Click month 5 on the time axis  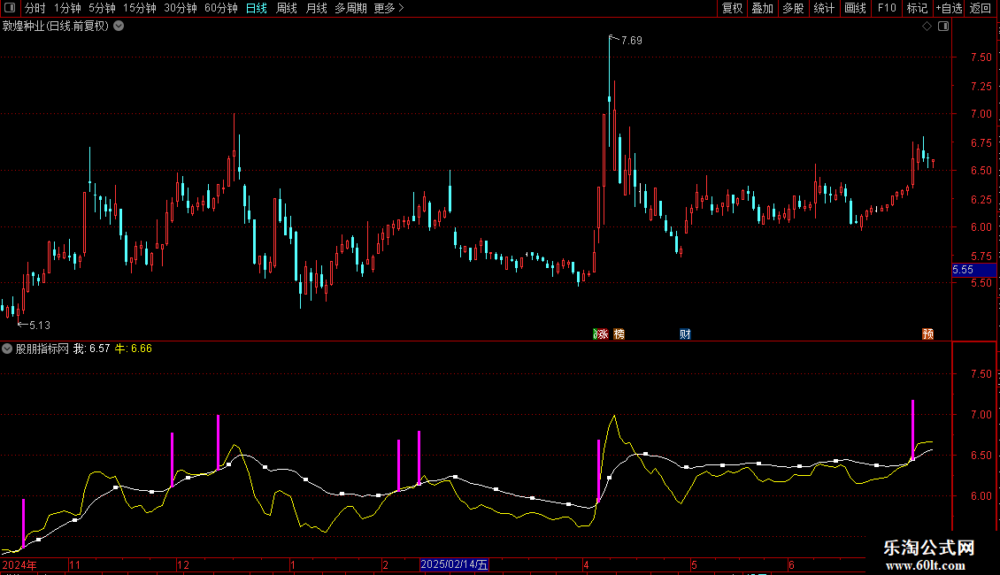(694, 565)
